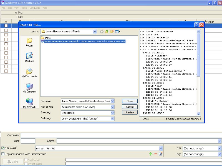This screenshot has height=166, width=222.
Task: Click preview line TITLE "Caesar"
Action: pos(157,56)
